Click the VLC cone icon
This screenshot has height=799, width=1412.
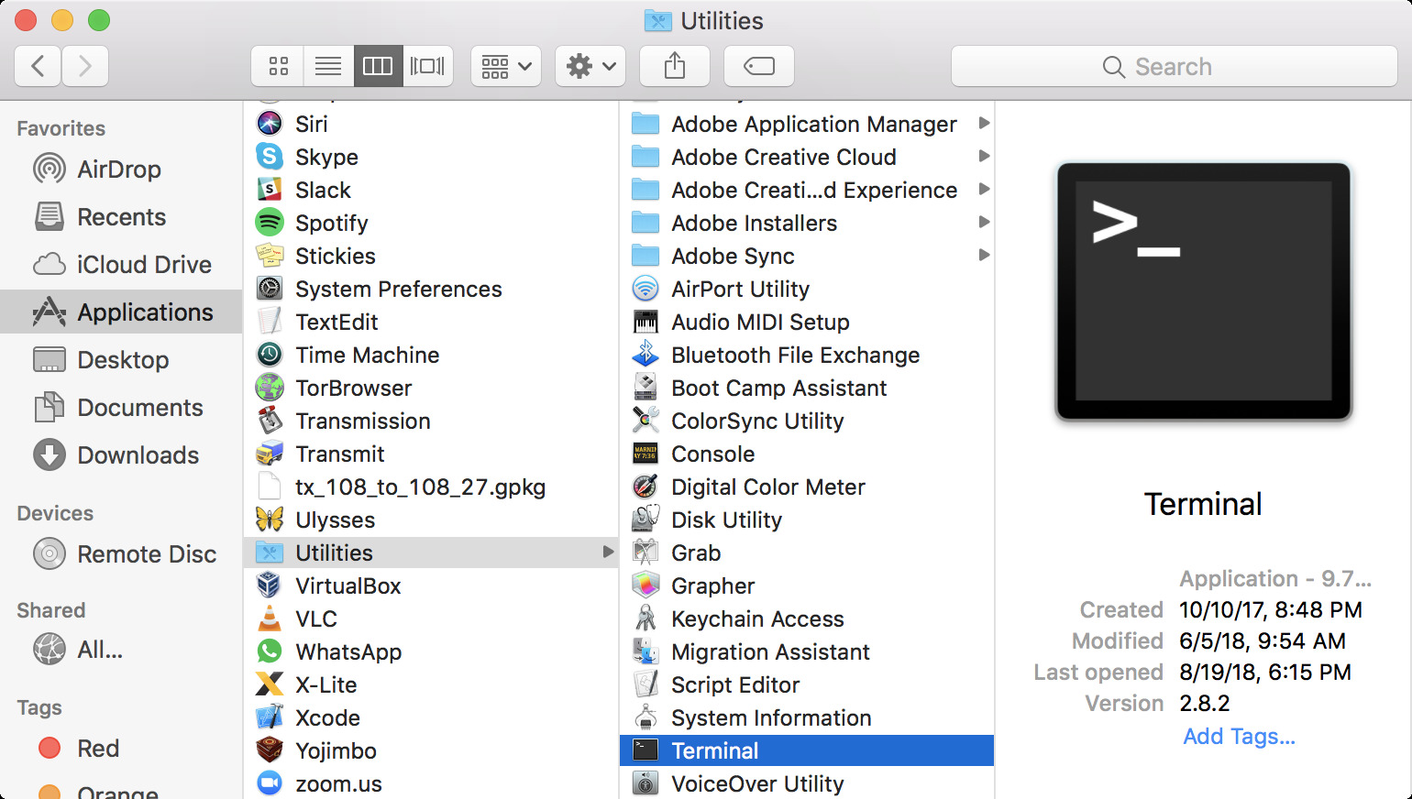point(270,618)
